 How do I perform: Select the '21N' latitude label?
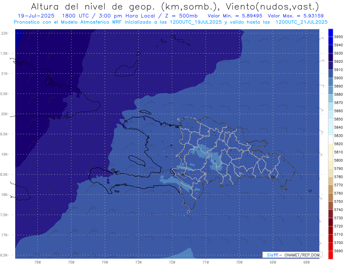tap(4, 73)
